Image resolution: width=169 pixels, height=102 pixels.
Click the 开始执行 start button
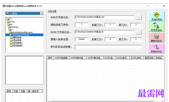coord(156,48)
